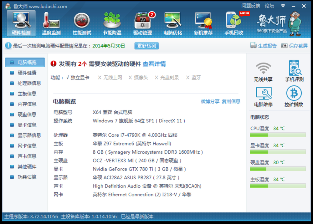The width and height of the screenshot is (313, 224).
Task: Click the 蓝牙 feature indicator
Action: pyautogui.click(x=193, y=77)
